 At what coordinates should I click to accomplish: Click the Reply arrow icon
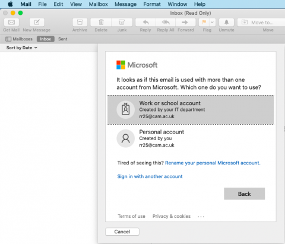click(145, 23)
